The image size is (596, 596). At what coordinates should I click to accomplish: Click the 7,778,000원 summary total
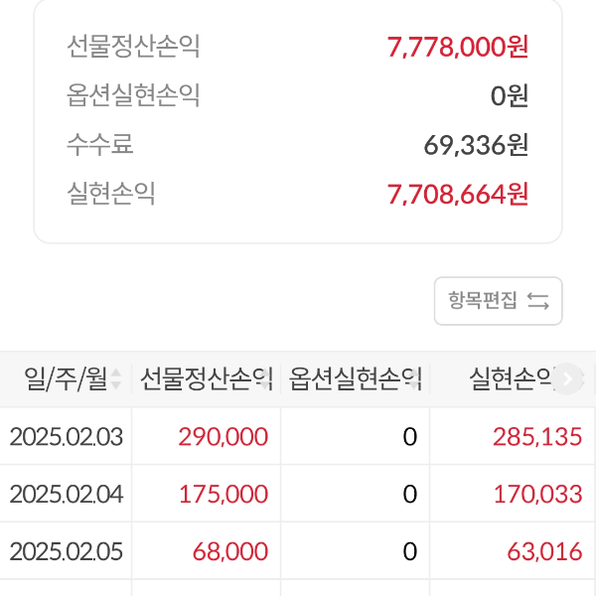[457, 46]
